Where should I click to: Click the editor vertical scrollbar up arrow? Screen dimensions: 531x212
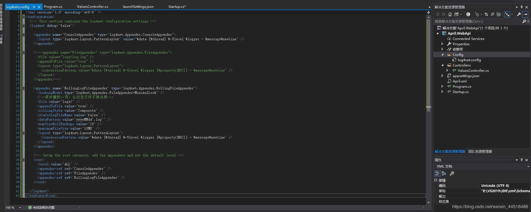click(x=428, y=17)
